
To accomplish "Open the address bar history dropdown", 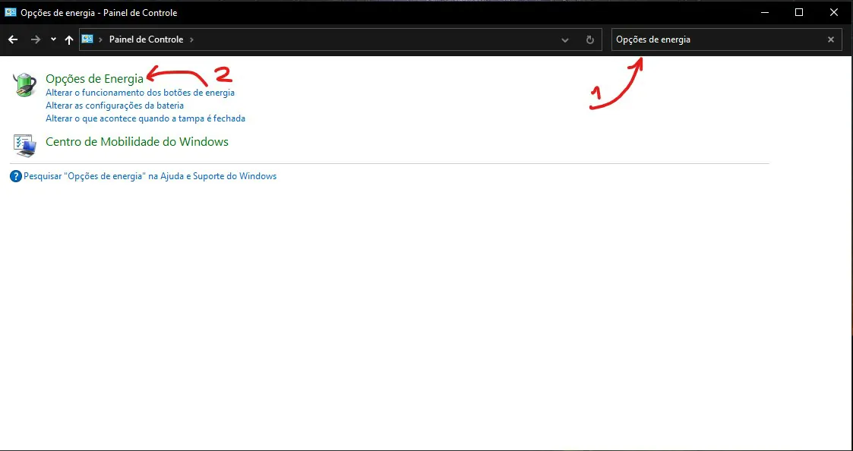I will (x=565, y=39).
